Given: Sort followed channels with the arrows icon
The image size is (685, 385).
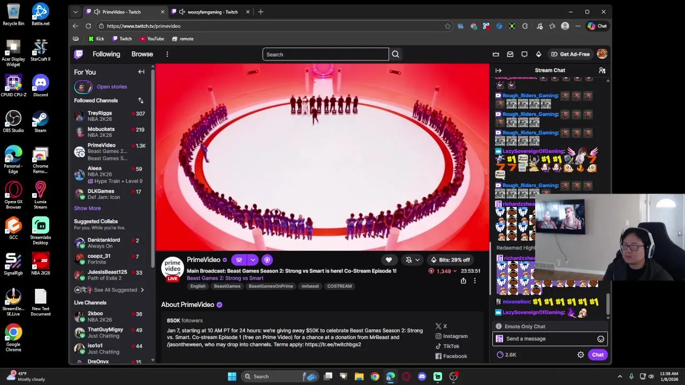Looking at the screenshot, I should [141, 101].
